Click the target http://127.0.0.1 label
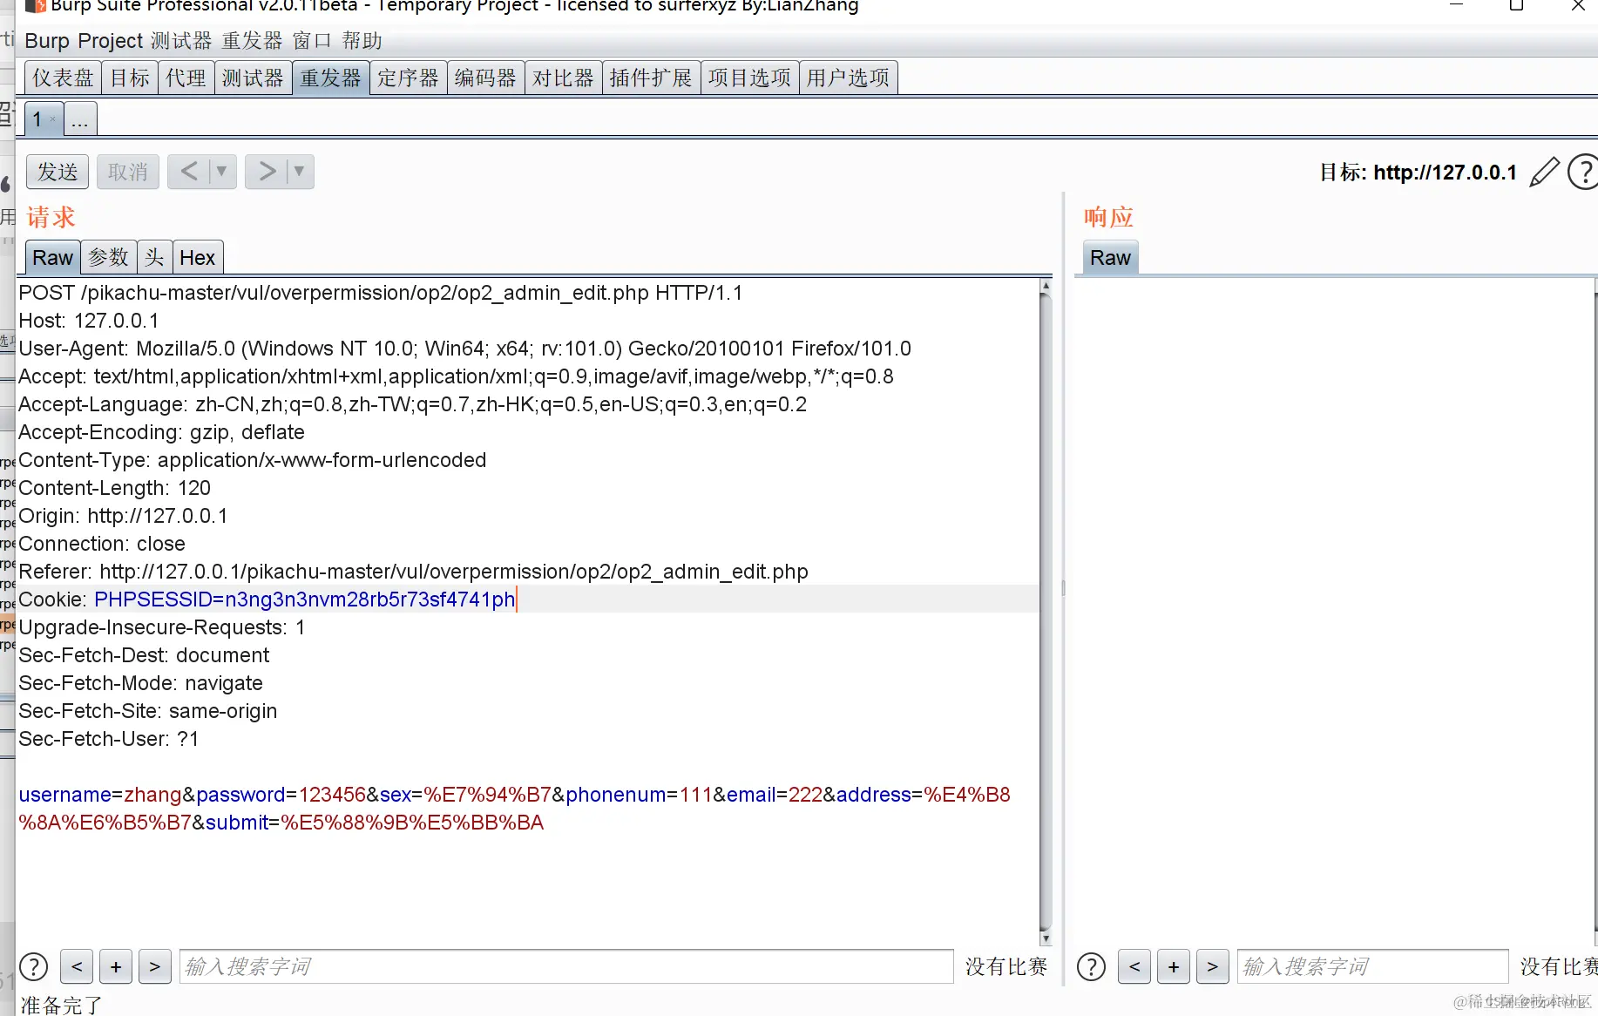This screenshot has height=1016, width=1598. pyautogui.click(x=1445, y=172)
